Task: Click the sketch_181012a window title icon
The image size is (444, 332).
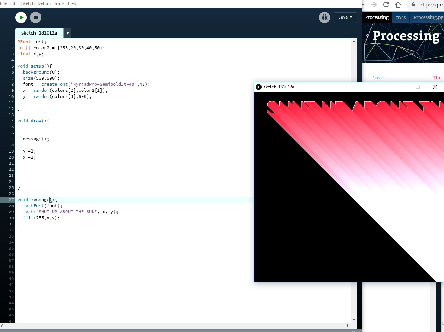Action: pos(259,87)
